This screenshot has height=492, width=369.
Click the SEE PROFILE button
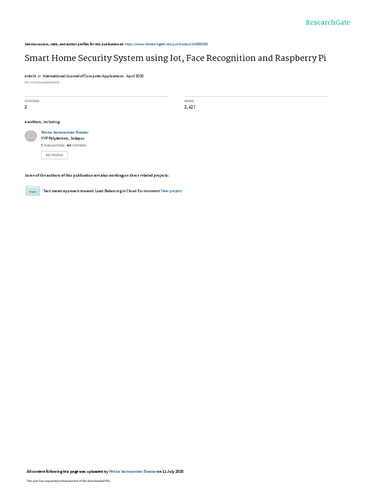(54, 155)
